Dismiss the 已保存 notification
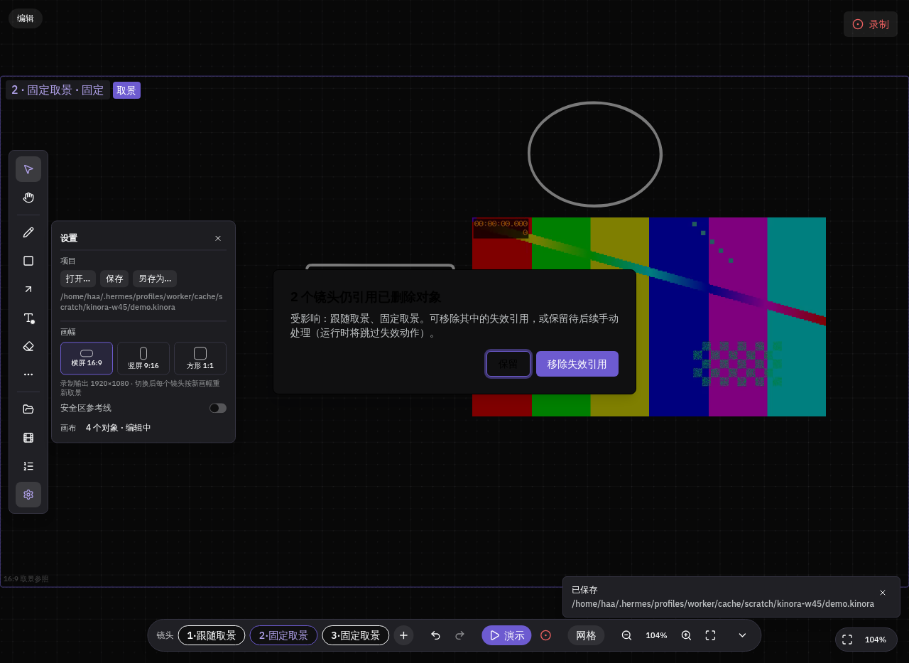The image size is (909, 663). [x=883, y=593]
